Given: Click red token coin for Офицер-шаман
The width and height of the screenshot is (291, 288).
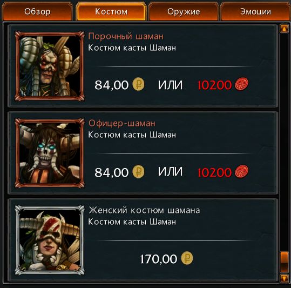Looking at the screenshot, I should pyautogui.click(x=242, y=171).
